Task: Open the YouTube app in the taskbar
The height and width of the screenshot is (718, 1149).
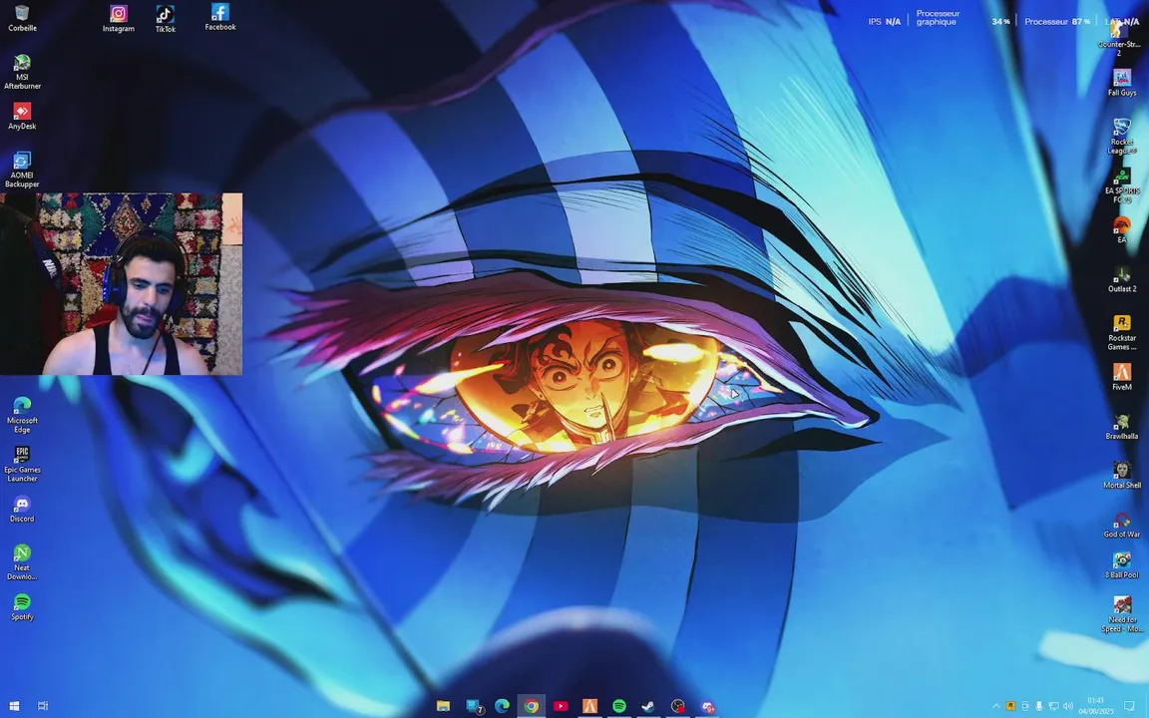Action: [561, 706]
